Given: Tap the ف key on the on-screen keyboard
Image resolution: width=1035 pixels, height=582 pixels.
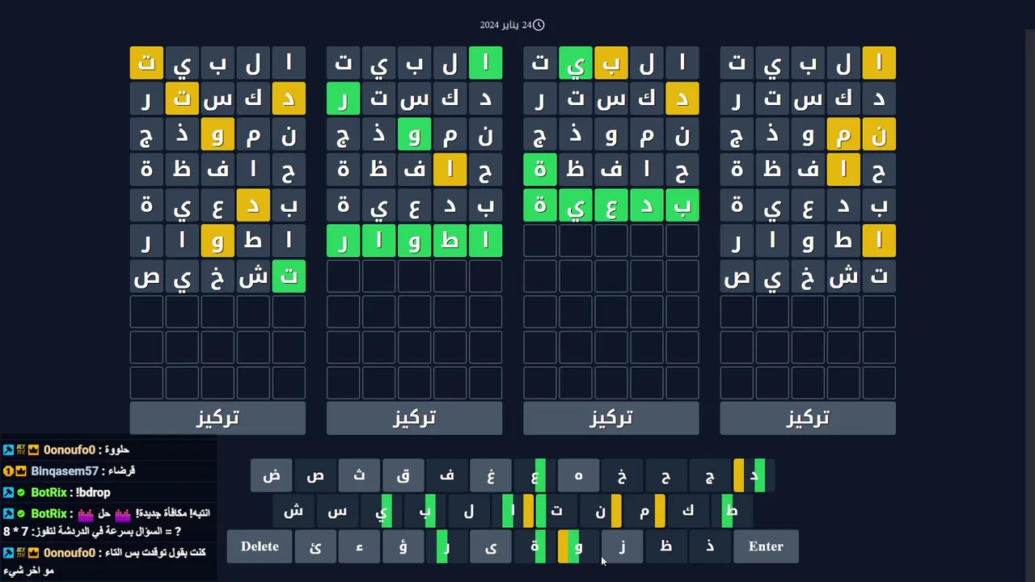Looking at the screenshot, I should [x=446, y=475].
